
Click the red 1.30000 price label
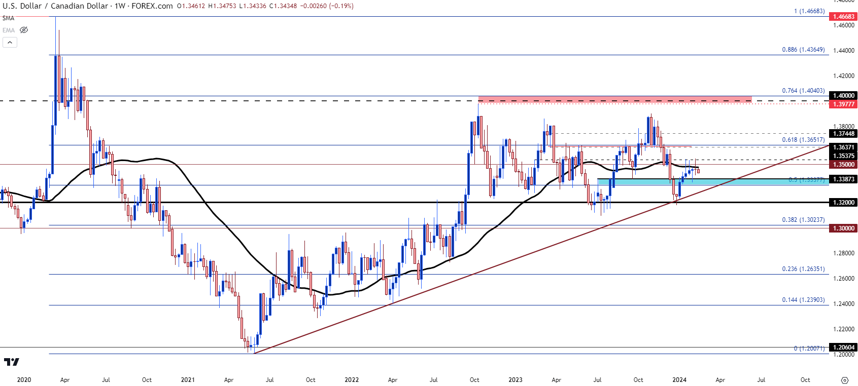(843, 228)
